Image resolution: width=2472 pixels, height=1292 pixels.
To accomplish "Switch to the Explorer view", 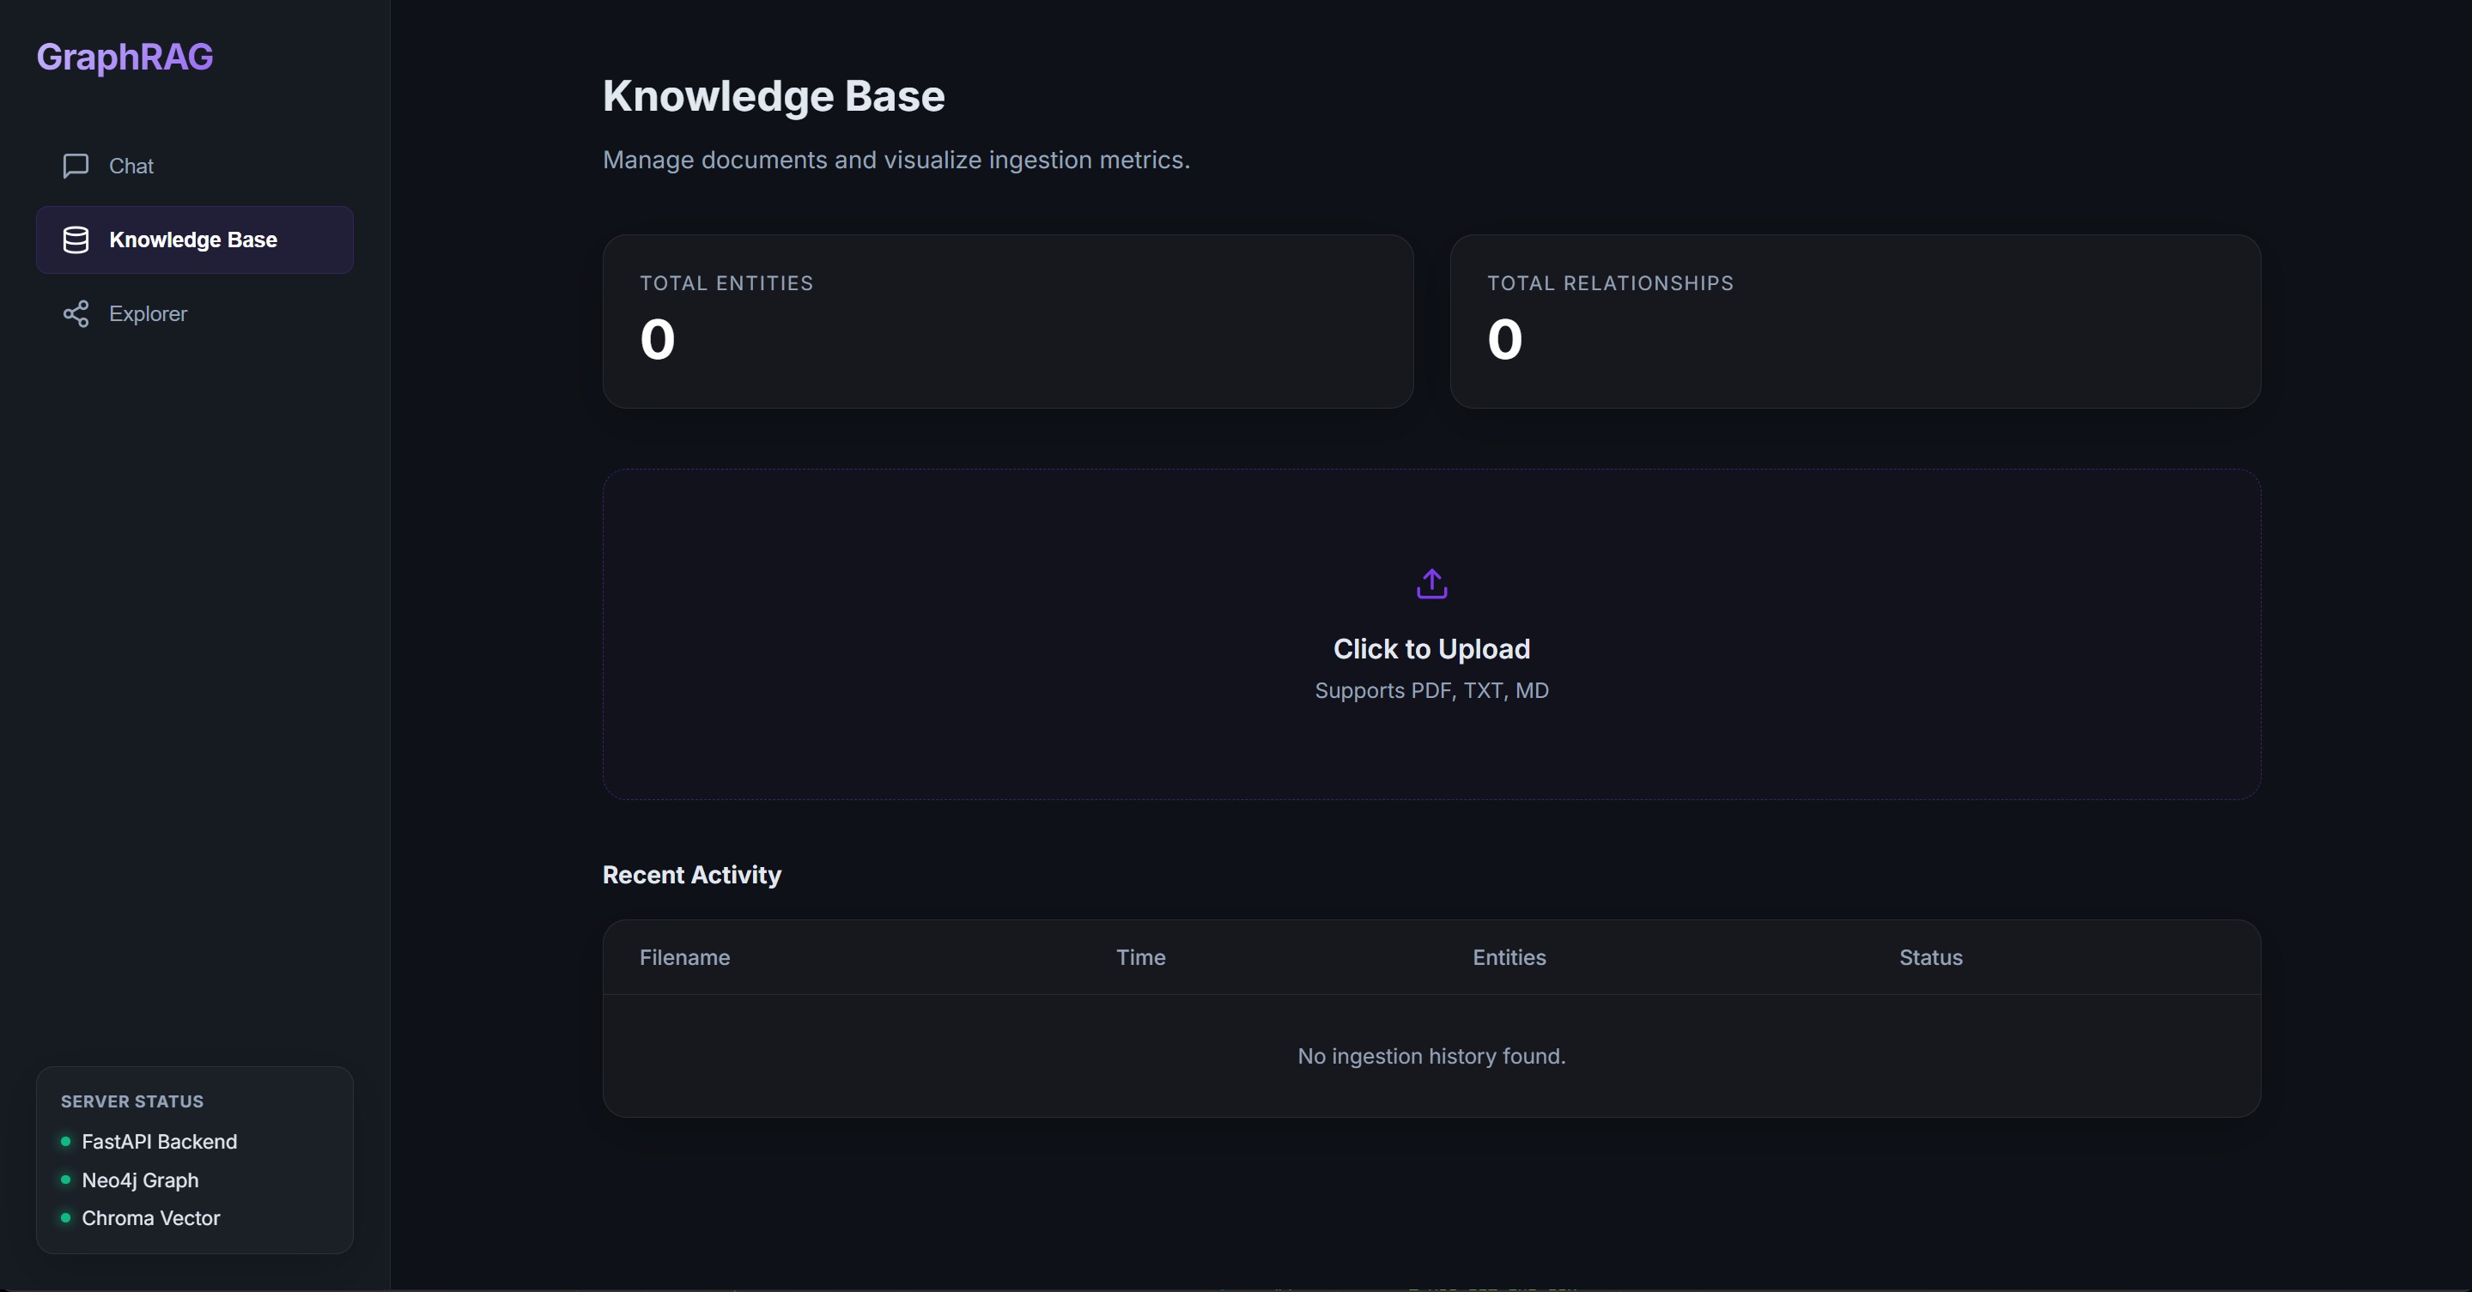I will (148, 313).
